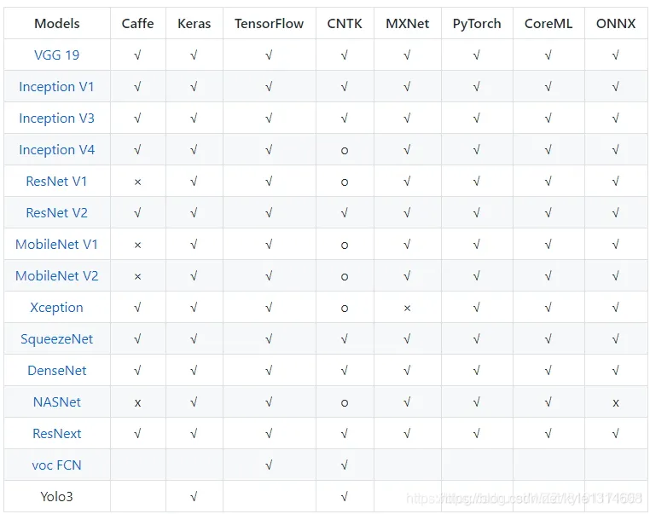Click the √ in voc FCN TensorFlow cell

(x=269, y=465)
